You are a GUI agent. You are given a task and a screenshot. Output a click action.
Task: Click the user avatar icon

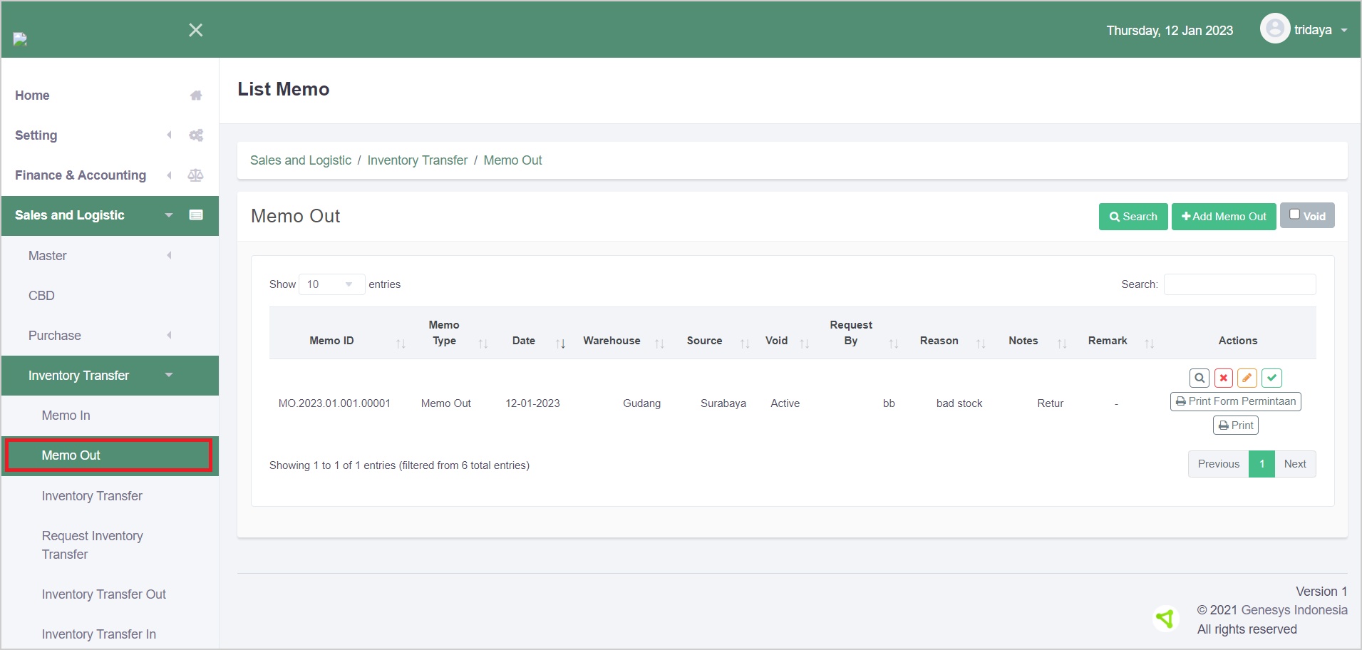click(1274, 29)
